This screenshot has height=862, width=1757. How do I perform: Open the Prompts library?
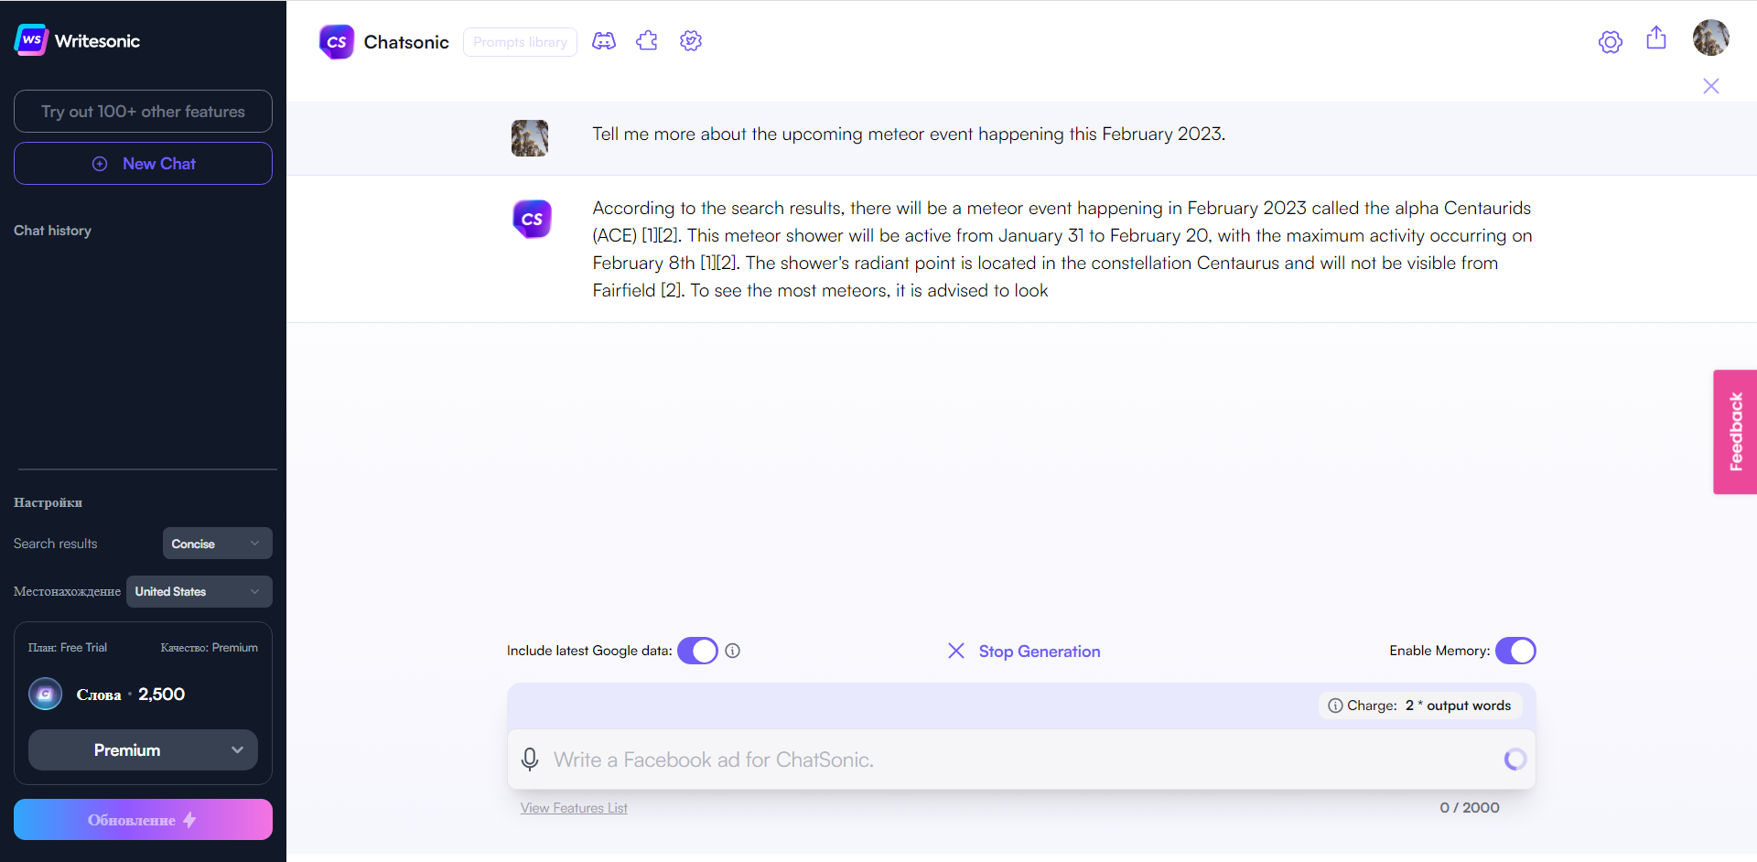(x=520, y=42)
